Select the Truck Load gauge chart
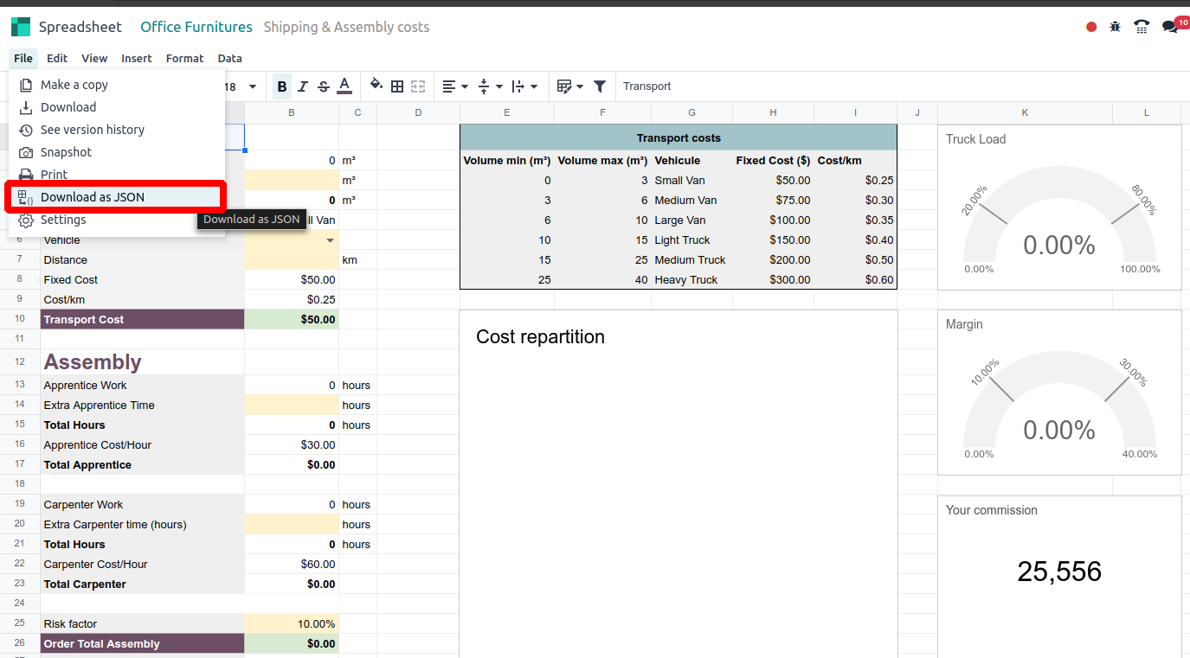Viewport: 1190px width, 658px height. [1059, 208]
